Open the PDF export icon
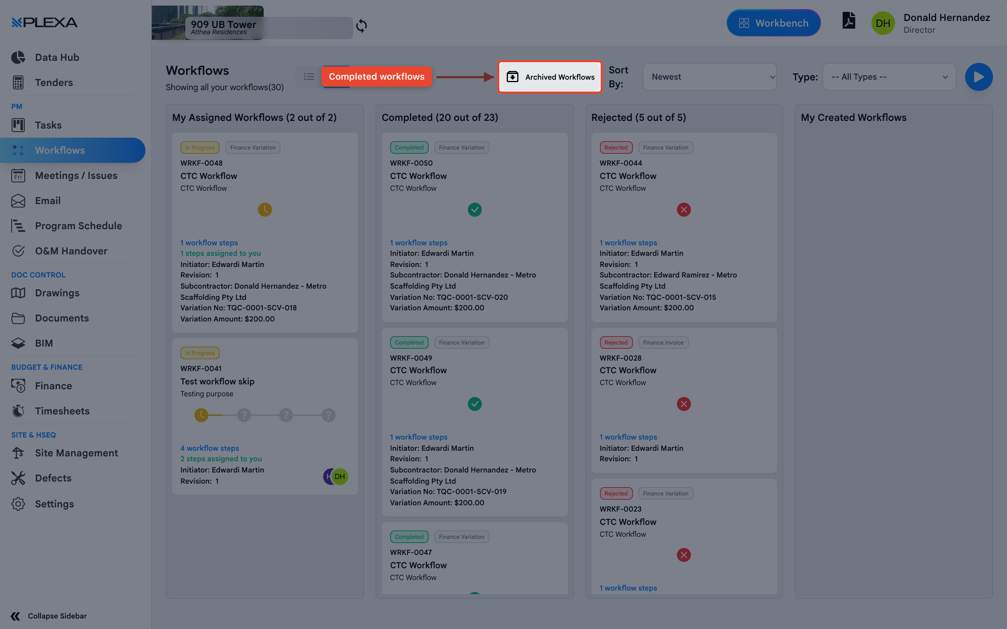The image size is (1007, 629). point(849,20)
